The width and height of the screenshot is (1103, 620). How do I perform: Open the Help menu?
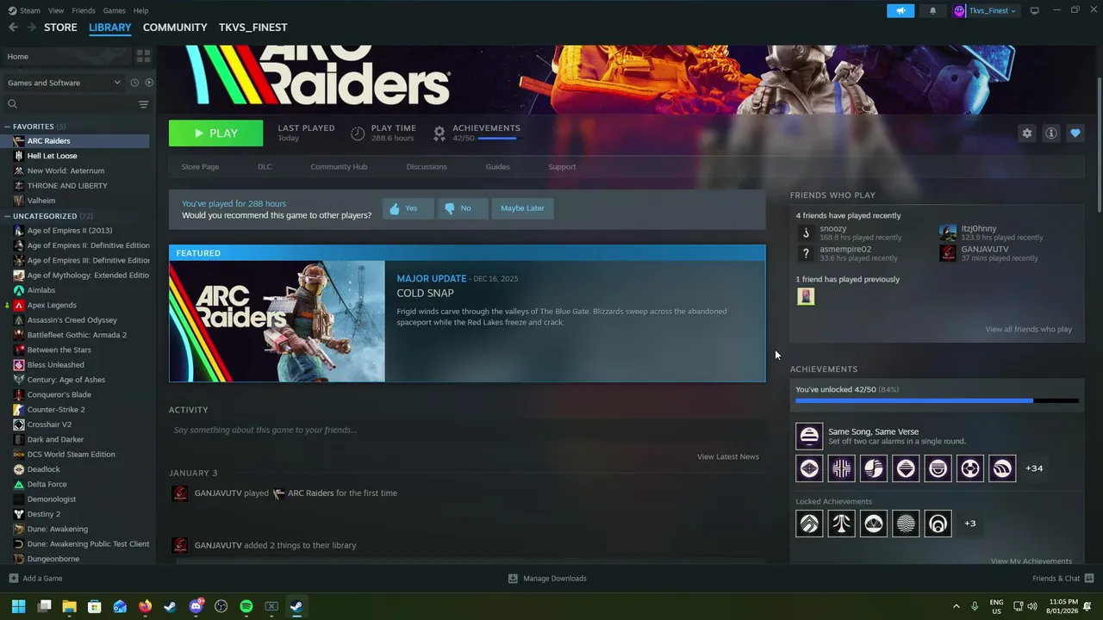click(141, 10)
